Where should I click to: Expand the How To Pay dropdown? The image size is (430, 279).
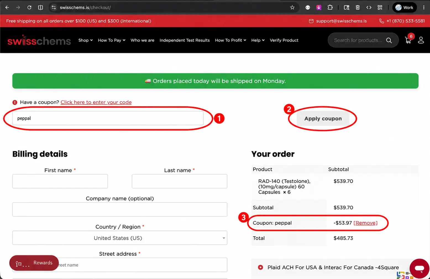click(x=112, y=40)
